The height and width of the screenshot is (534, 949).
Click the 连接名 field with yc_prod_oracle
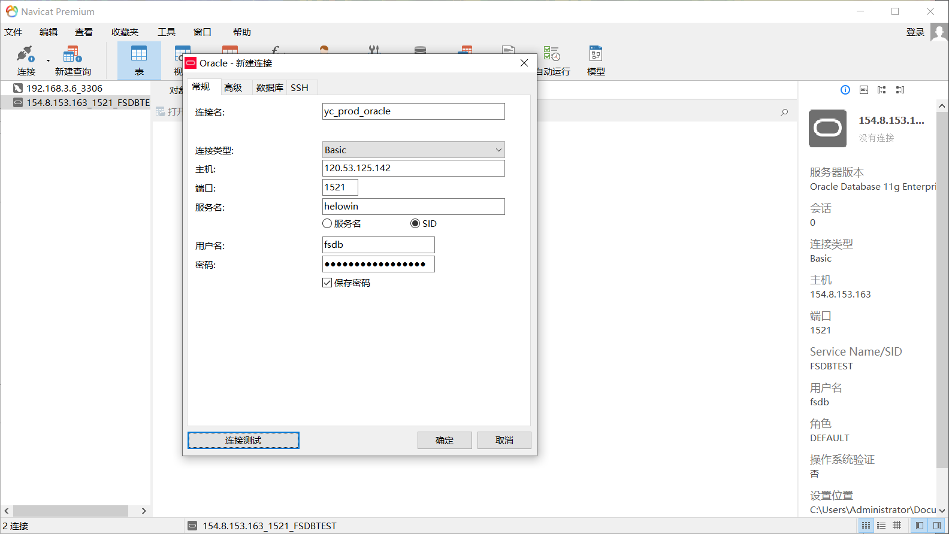click(x=413, y=111)
